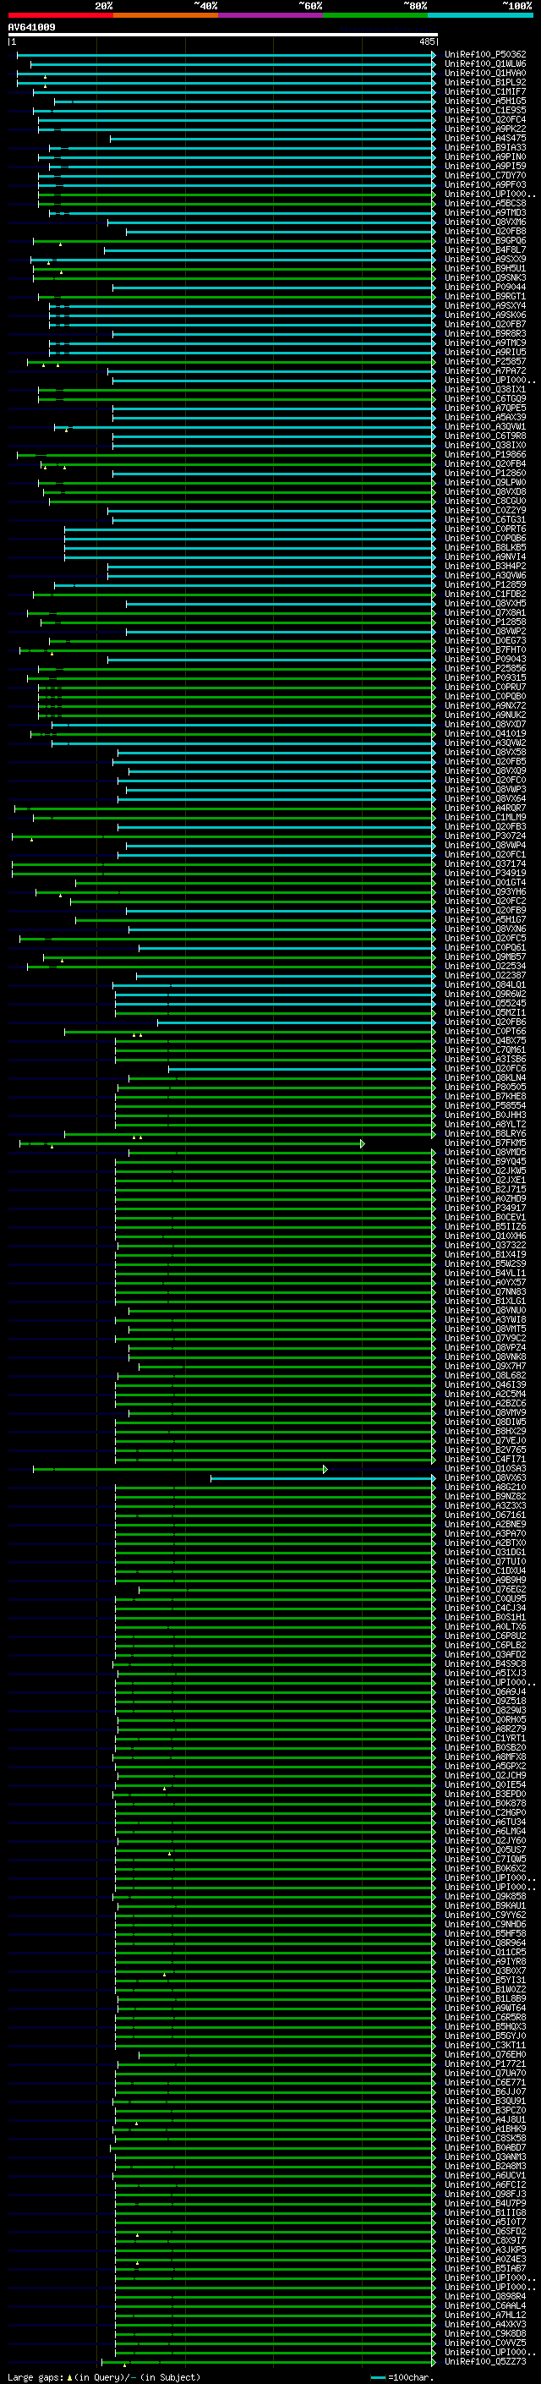Open hit UniRef100_C1MIF7

tap(485, 91)
